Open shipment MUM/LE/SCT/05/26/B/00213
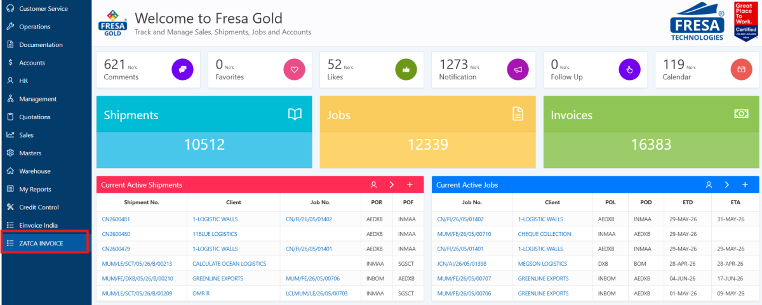 [x=137, y=263]
